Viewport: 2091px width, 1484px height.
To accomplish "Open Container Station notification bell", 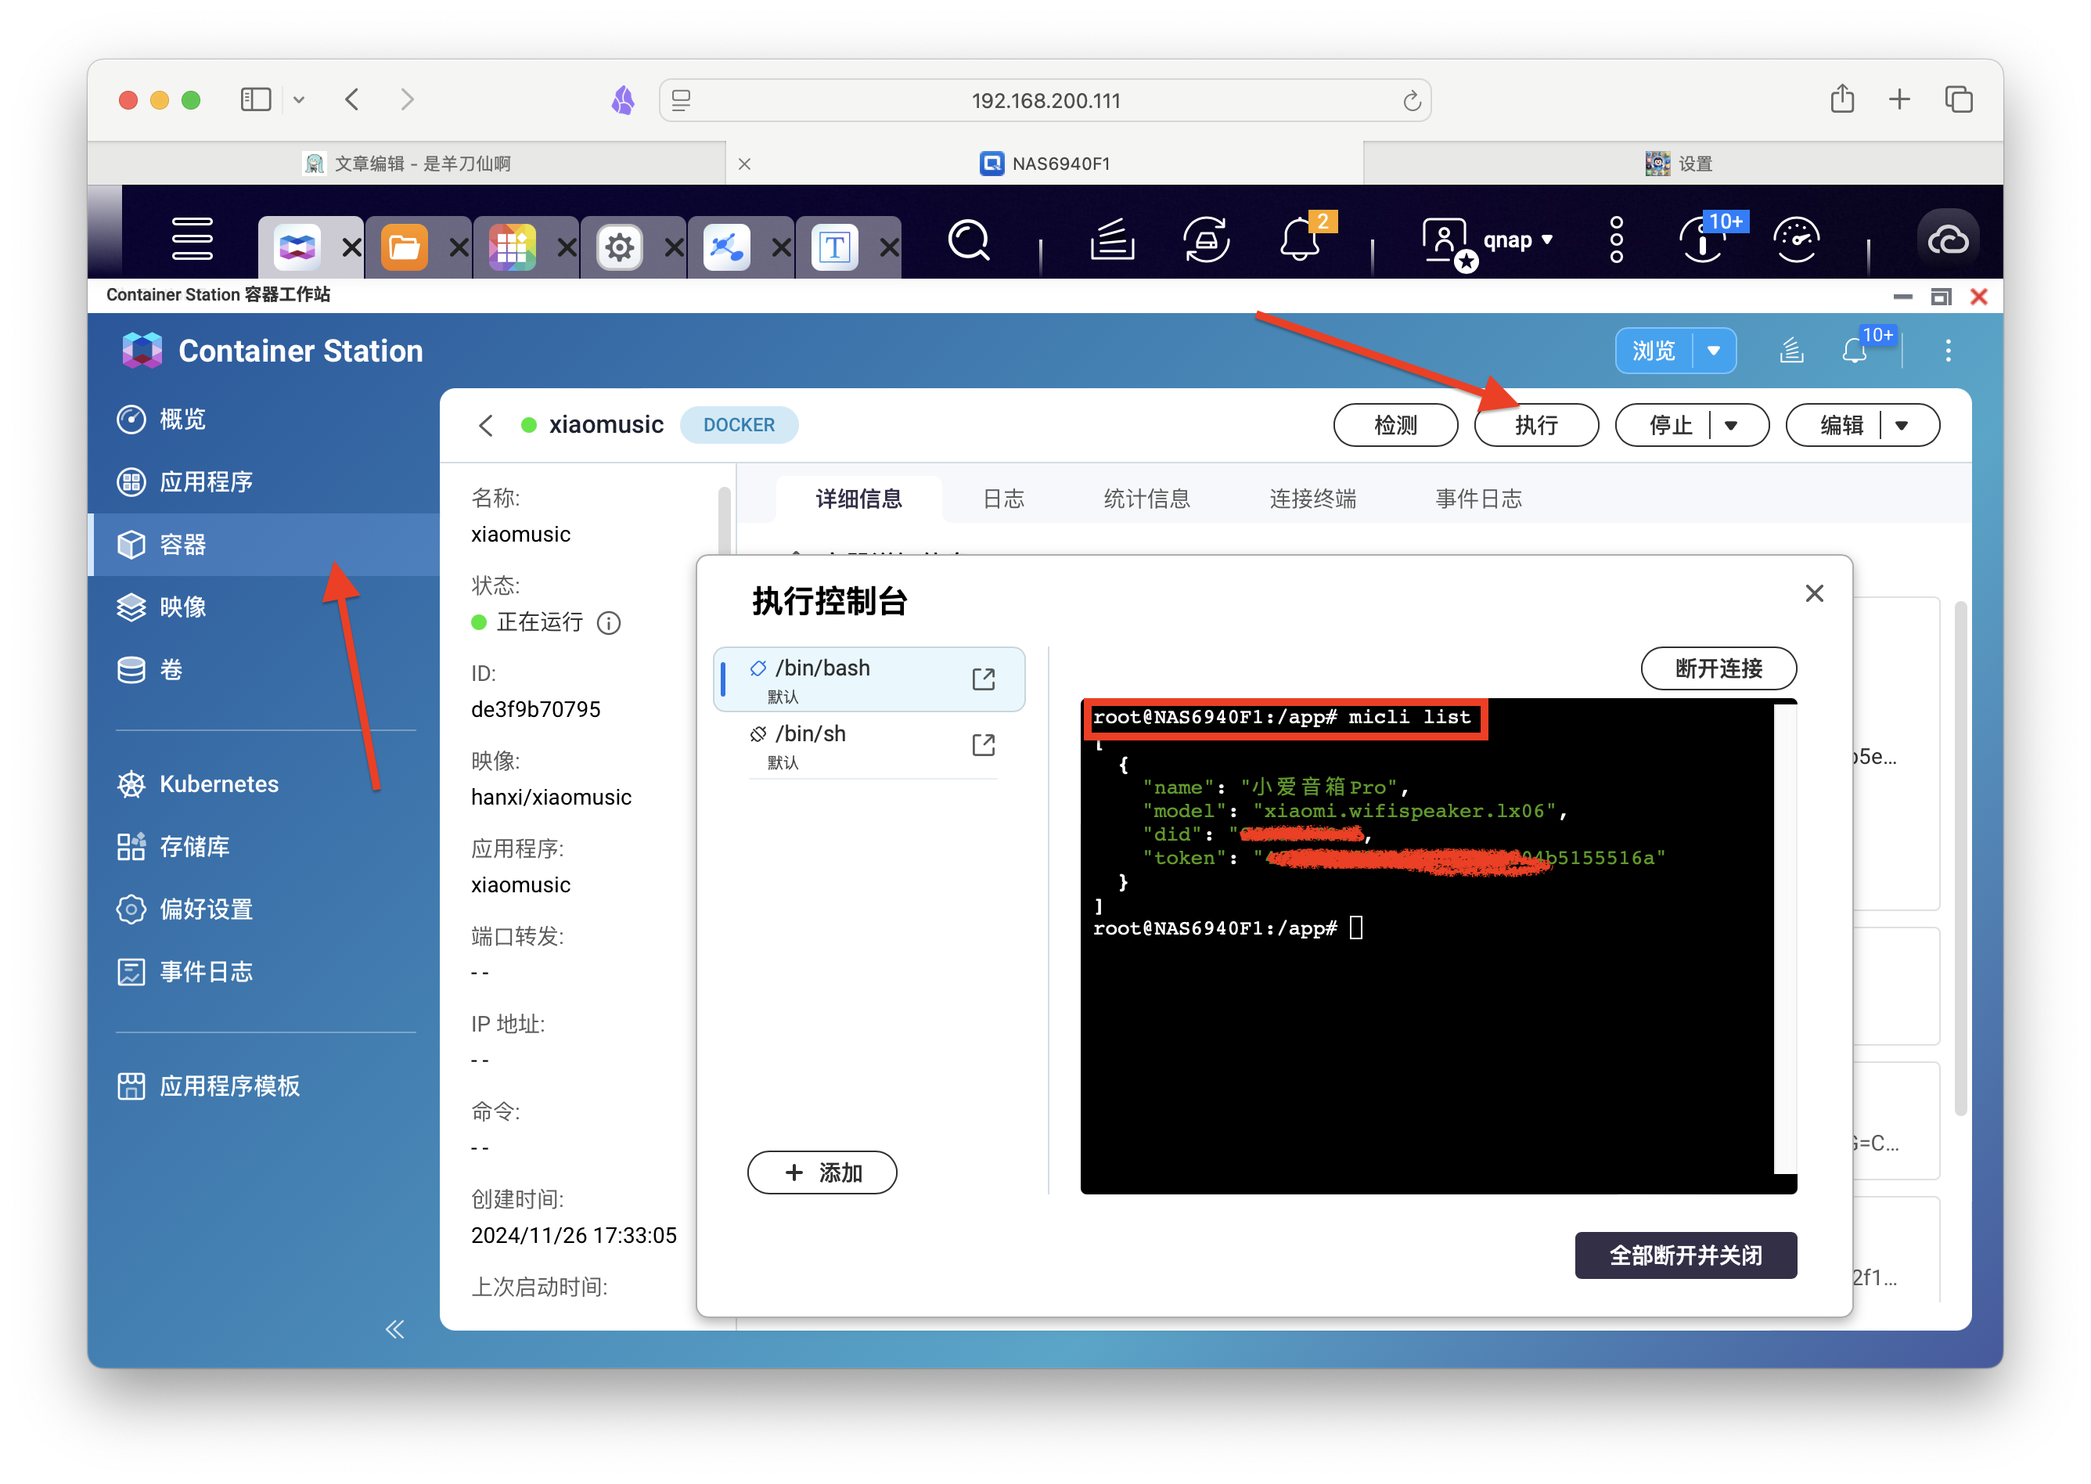I will pyautogui.click(x=1855, y=351).
